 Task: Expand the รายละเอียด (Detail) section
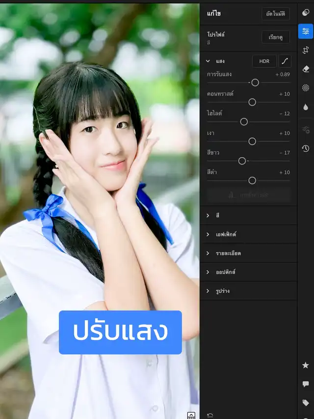(x=208, y=253)
